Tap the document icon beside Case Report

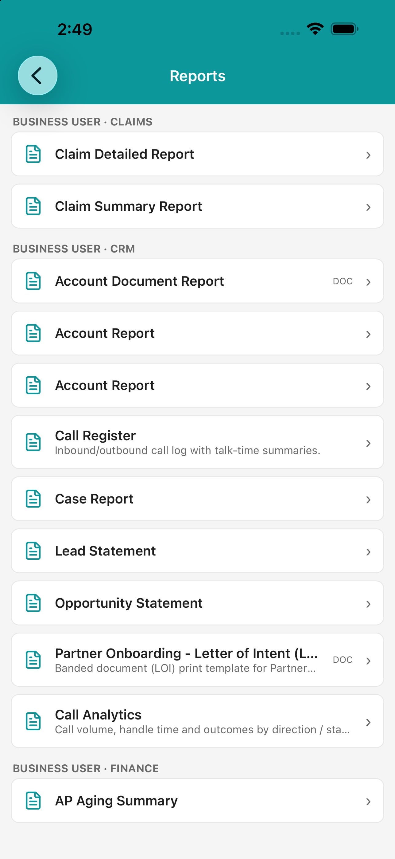click(x=33, y=499)
